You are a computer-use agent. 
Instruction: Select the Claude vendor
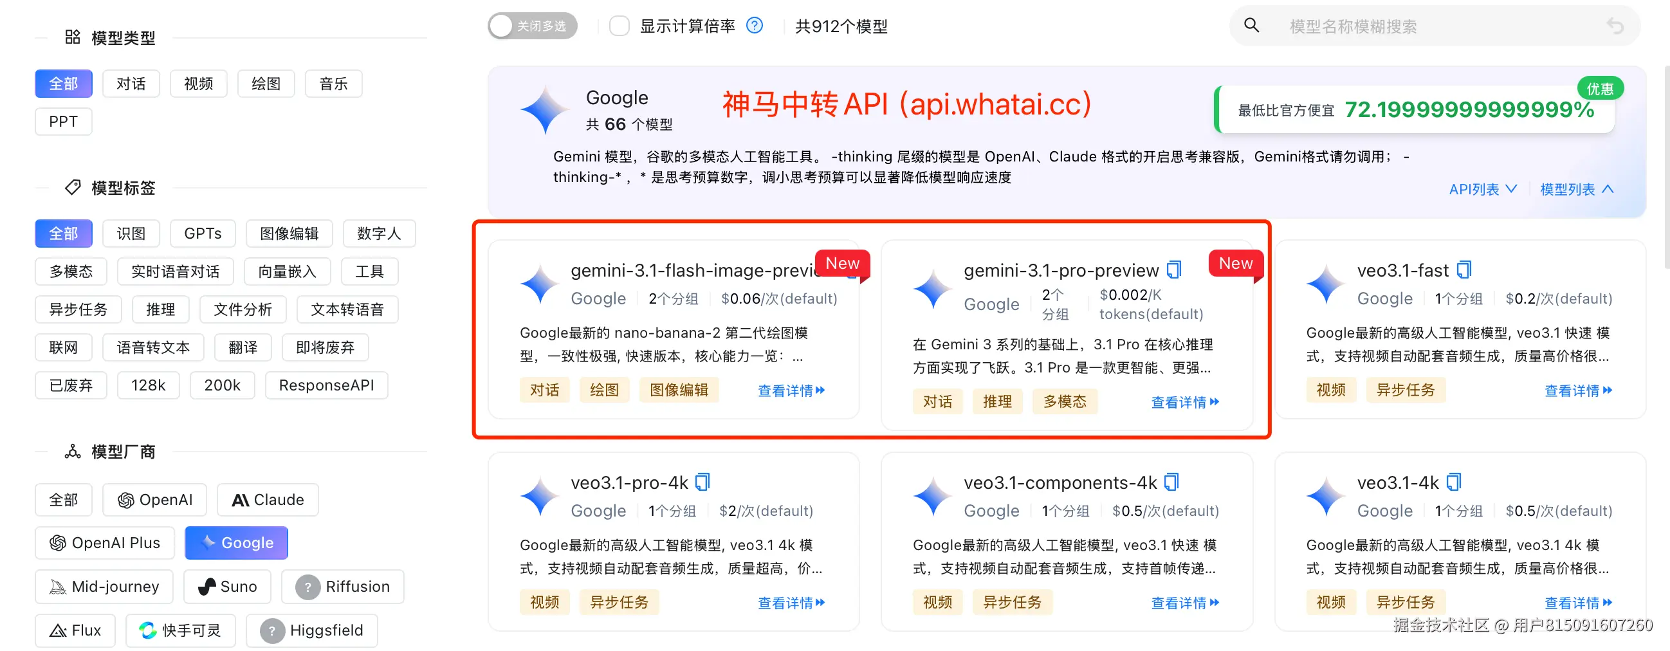268,500
